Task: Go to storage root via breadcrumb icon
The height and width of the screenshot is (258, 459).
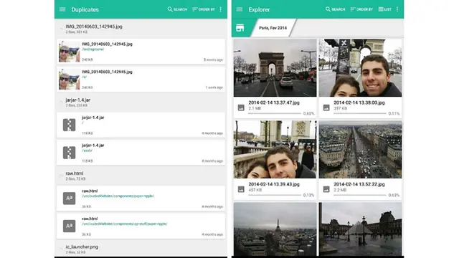Action: [x=240, y=28]
